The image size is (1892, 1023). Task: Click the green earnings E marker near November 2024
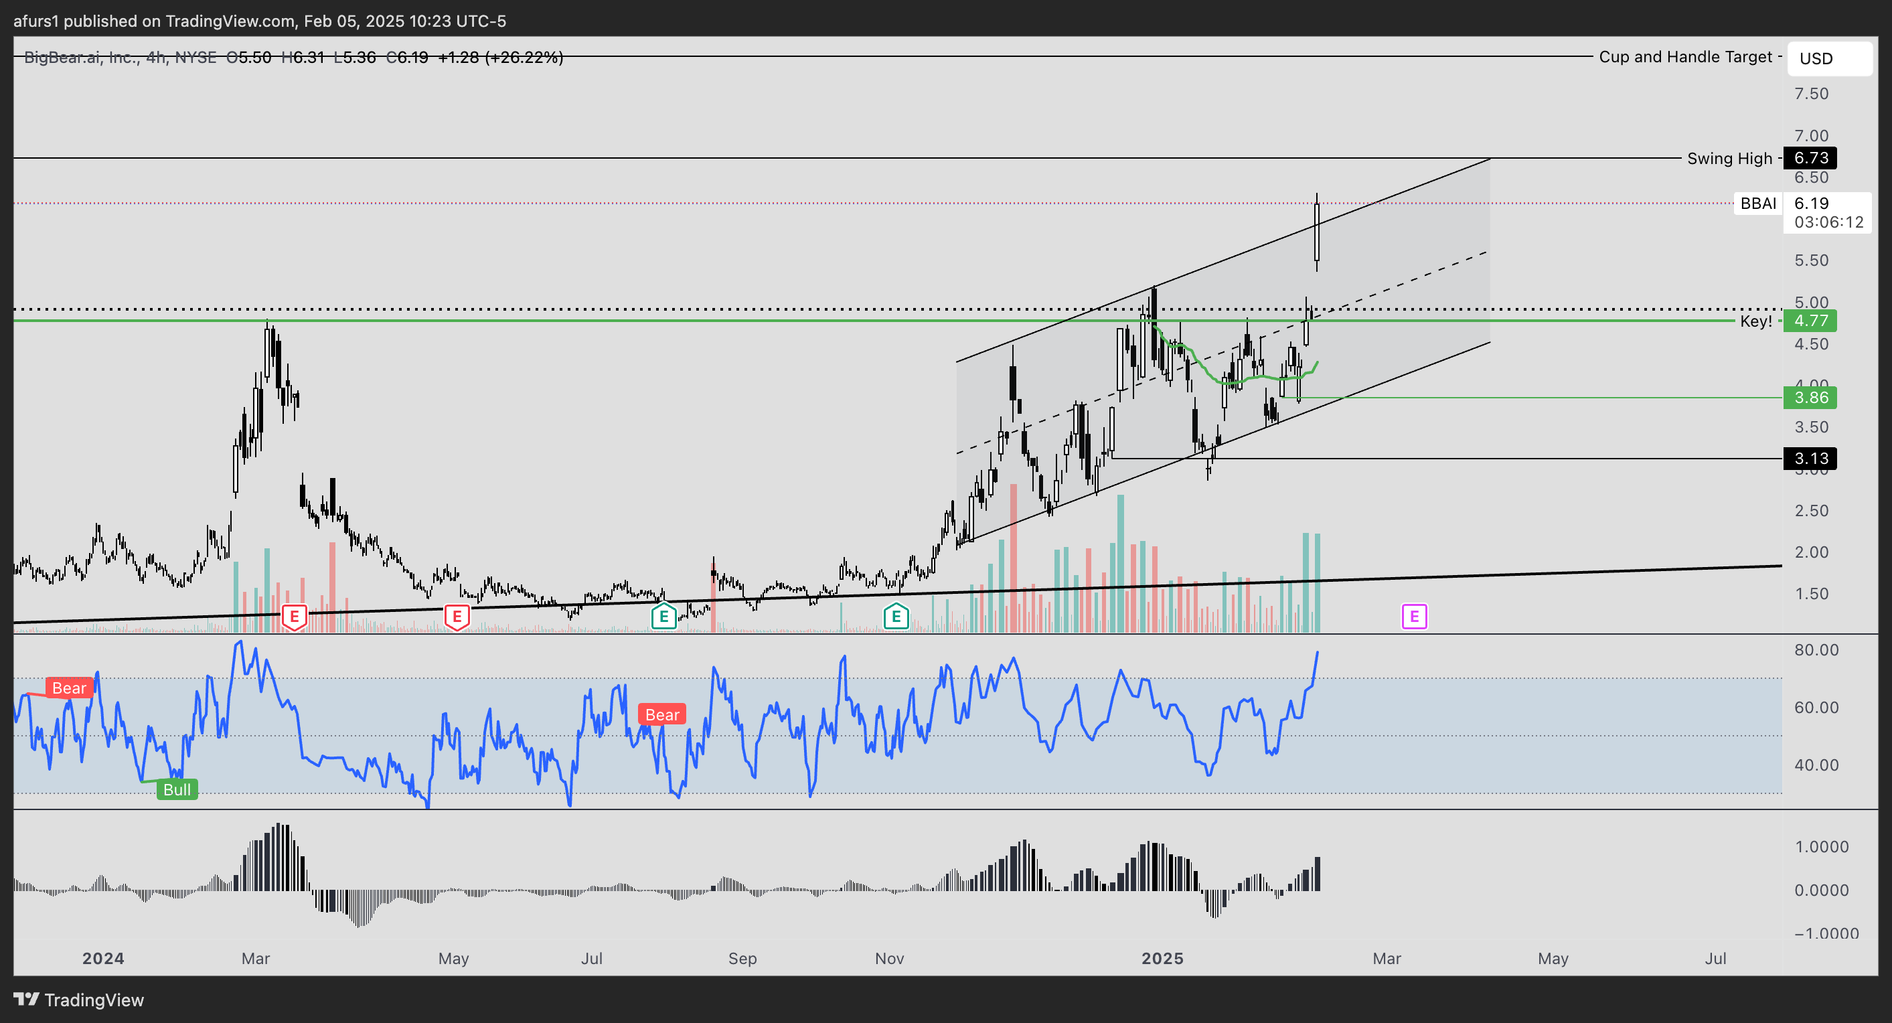click(x=896, y=616)
